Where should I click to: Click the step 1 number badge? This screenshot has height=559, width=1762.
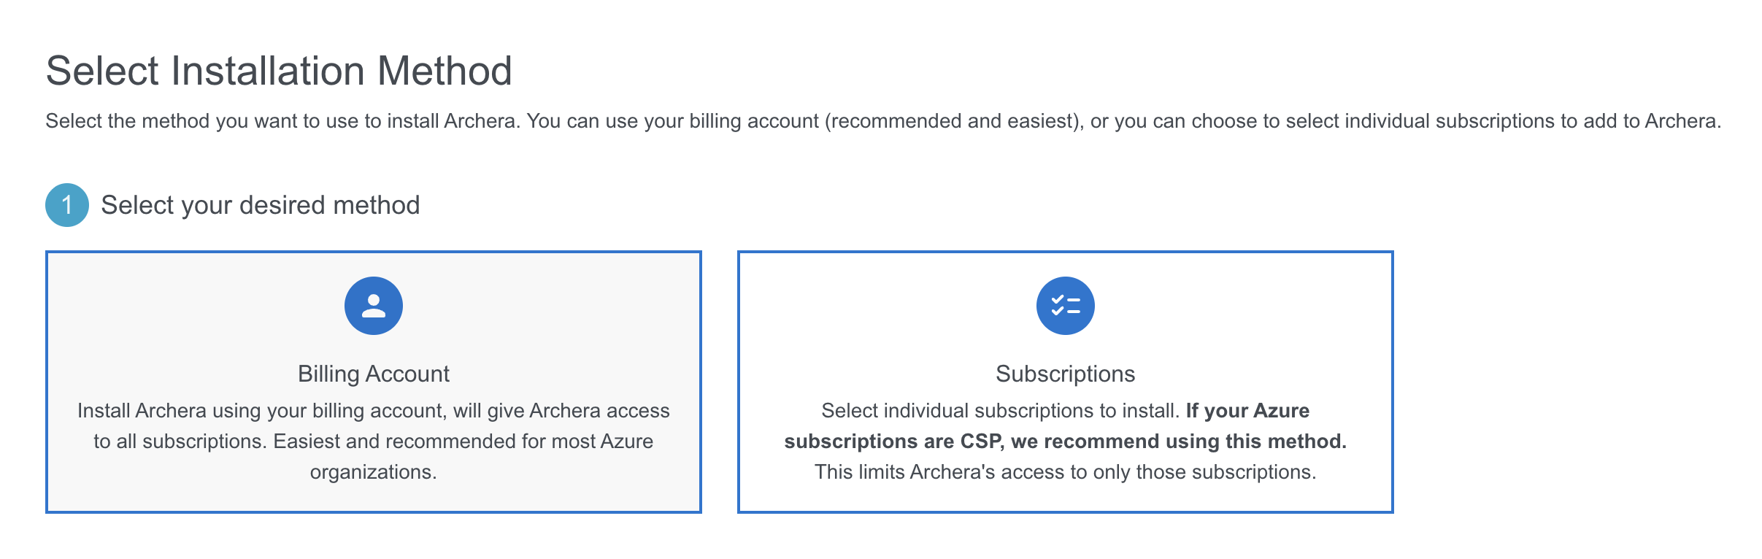click(x=67, y=205)
